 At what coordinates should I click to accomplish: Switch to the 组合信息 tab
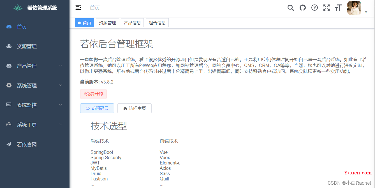[x=157, y=23]
